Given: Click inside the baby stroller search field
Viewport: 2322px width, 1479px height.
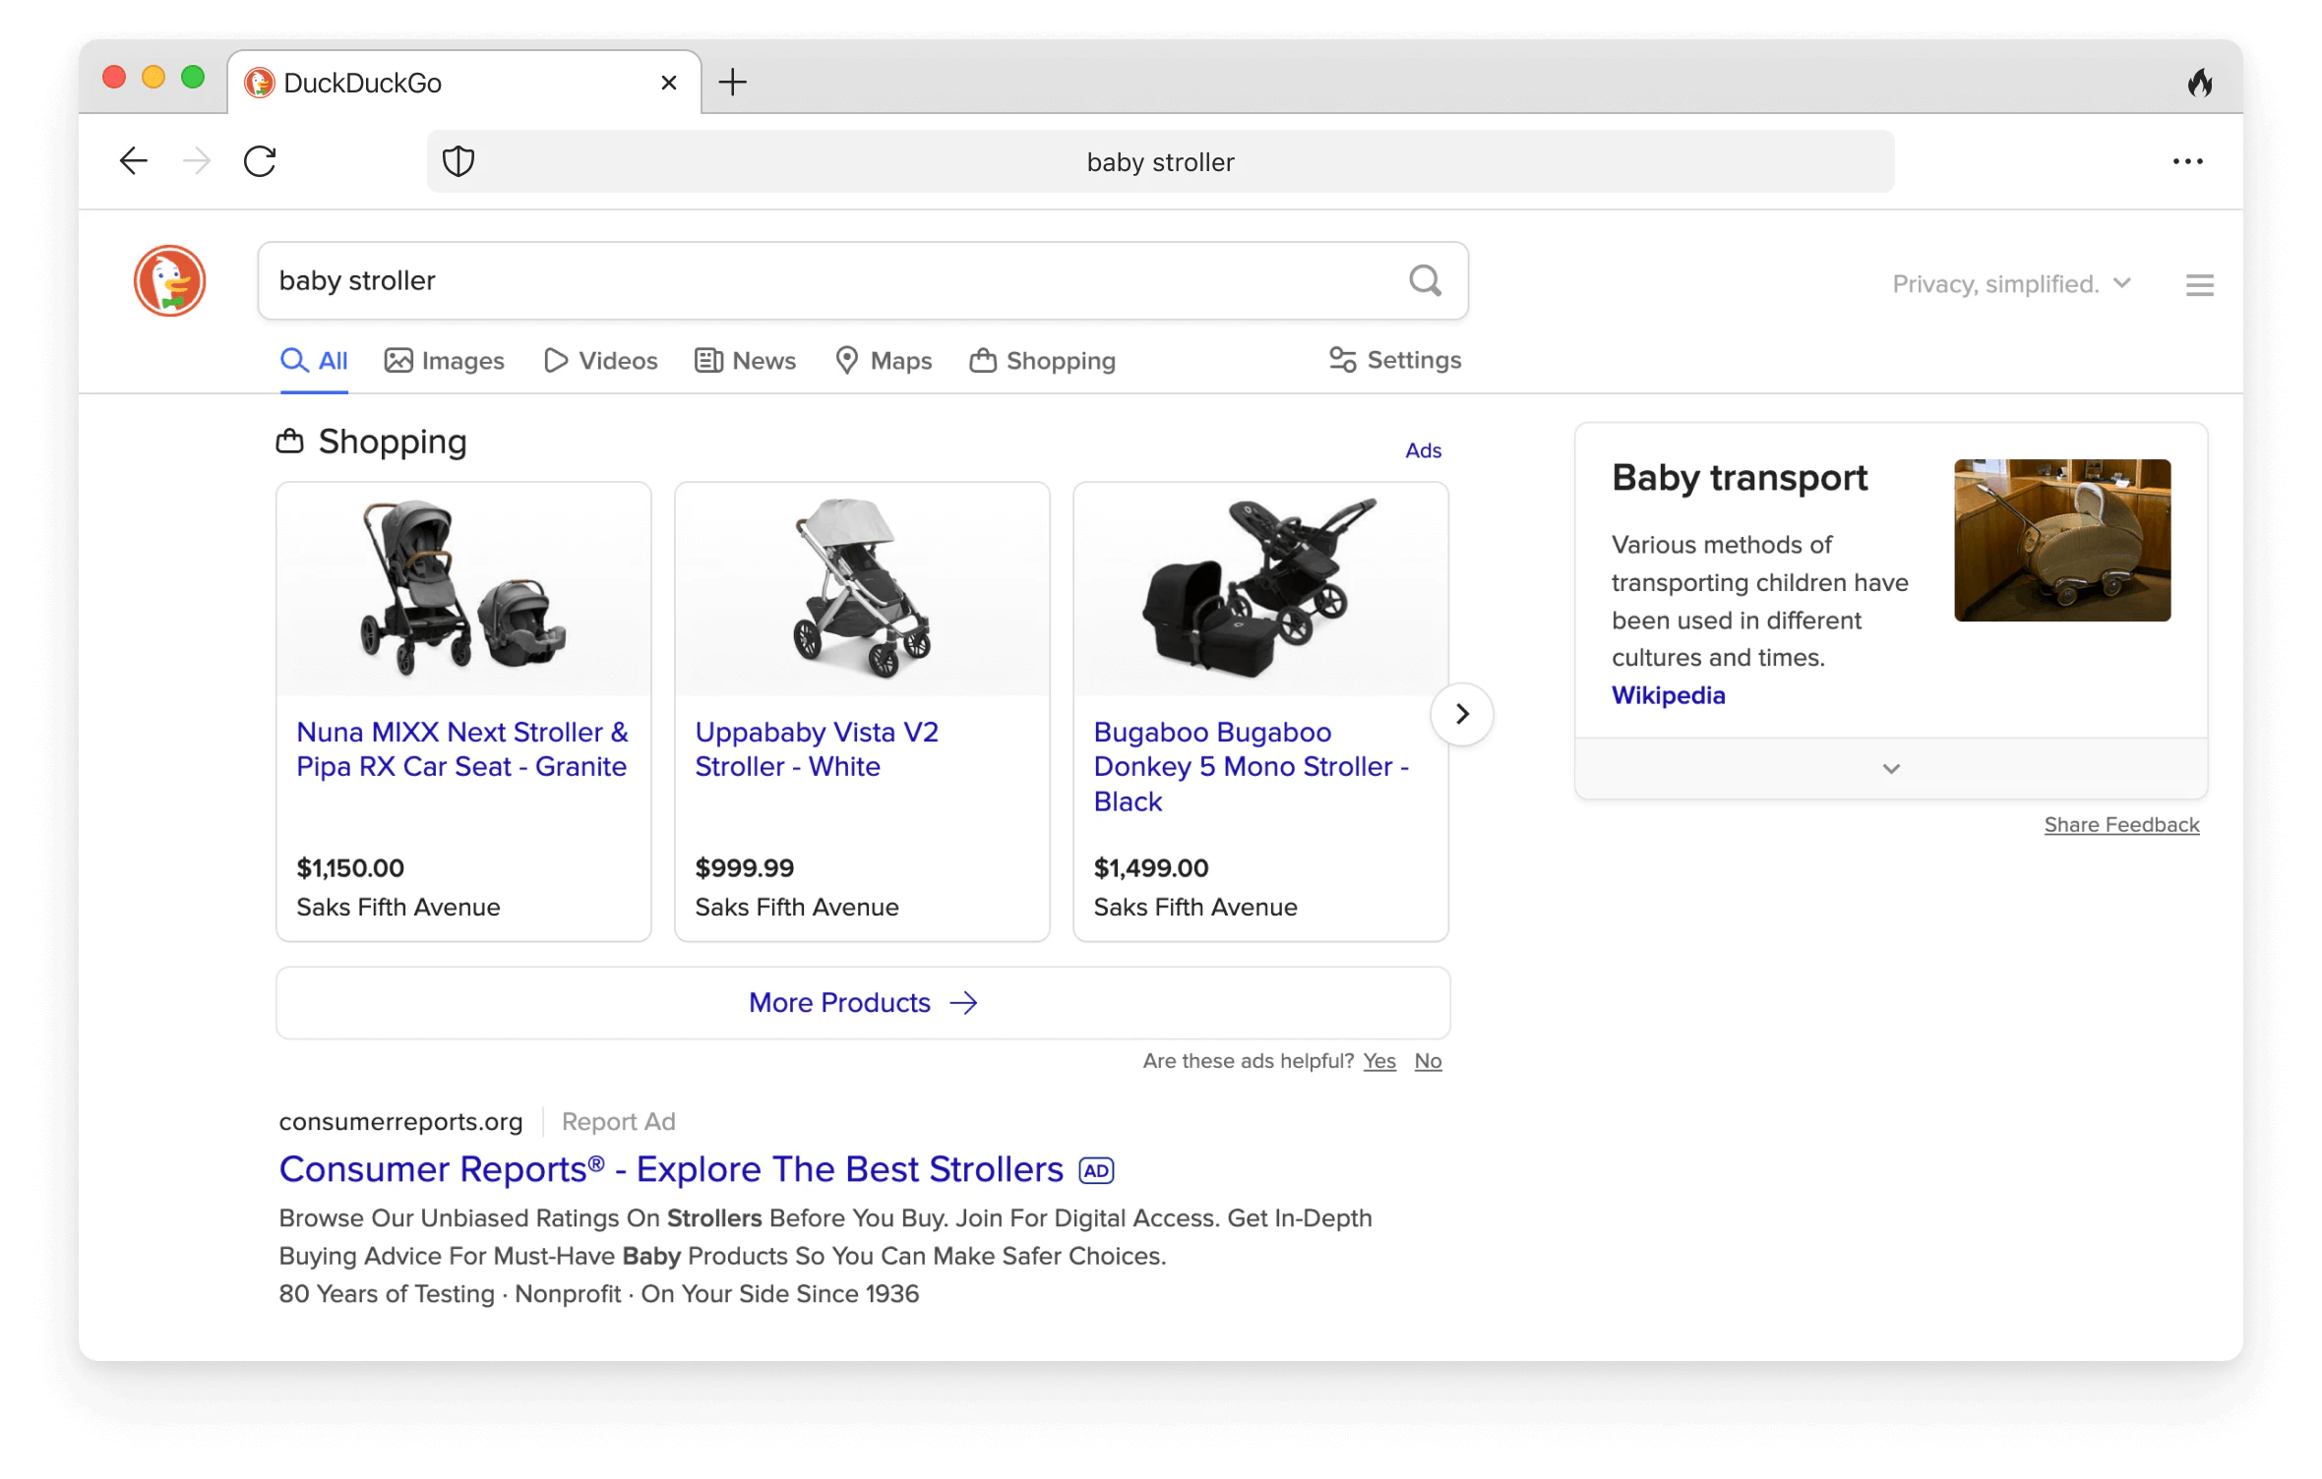Looking at the screenshot, I should tap(689, 281).
